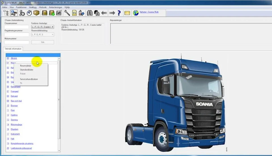Open the Ti document icon

pos(74,13)
